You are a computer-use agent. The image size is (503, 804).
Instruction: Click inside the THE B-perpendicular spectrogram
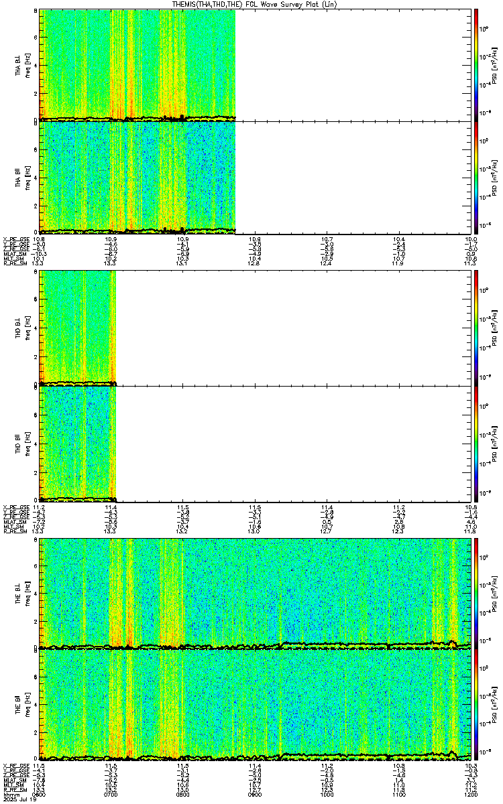click(256, 592)
